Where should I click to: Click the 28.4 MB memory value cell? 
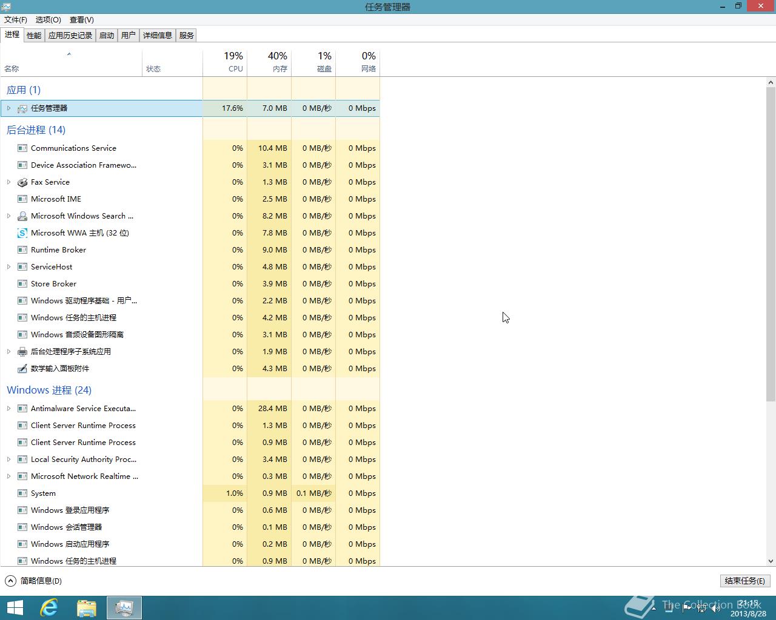pyautogui.click(x=269, y=409)
